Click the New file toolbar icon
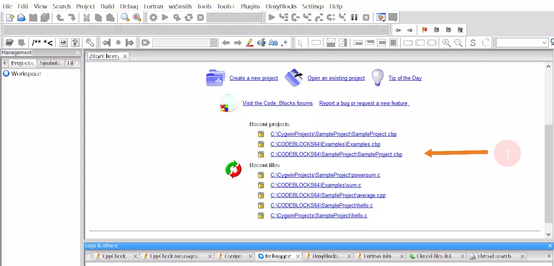Image resolution: width=554 pixels, height=266 pixels. 10,17
